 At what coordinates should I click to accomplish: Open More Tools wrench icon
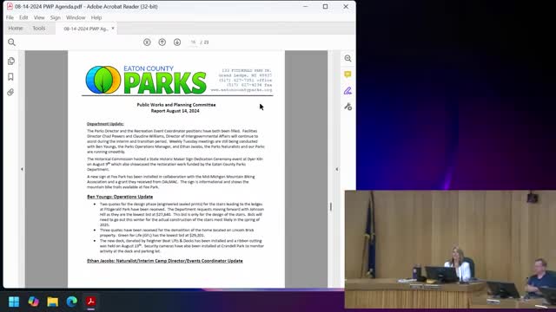point(347,107)
